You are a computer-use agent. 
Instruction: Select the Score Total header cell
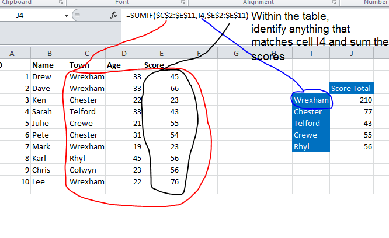point(350,88)
